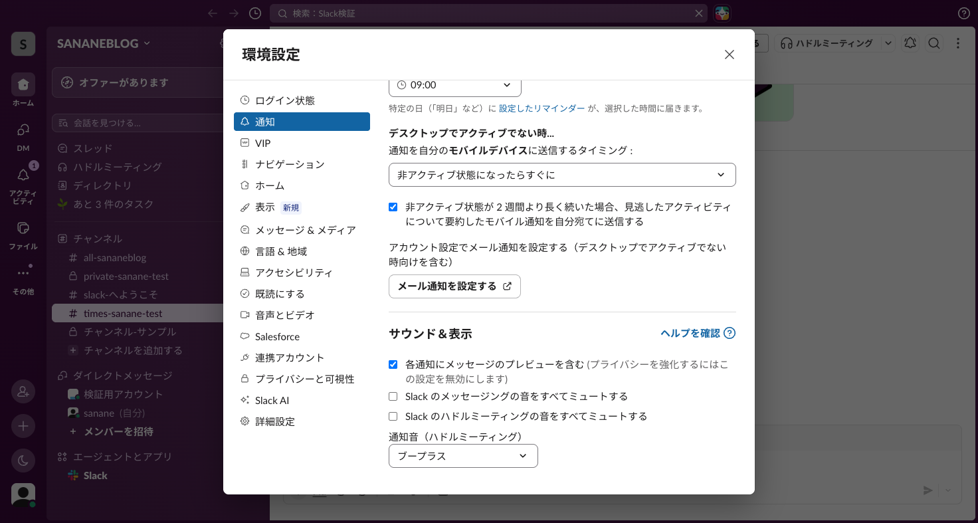This screenshot has height=523, width=978.
Task: Open the 設定したリマインダー link
Action: pos(542,108)
